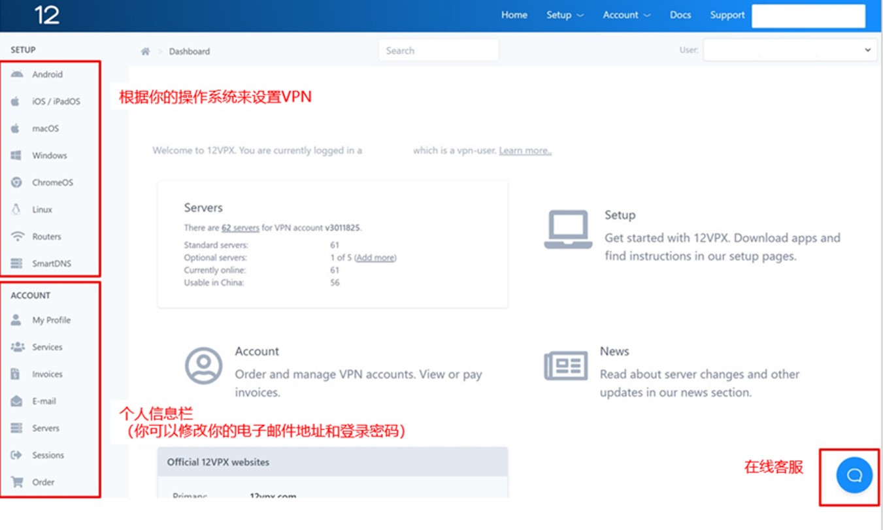Screen dimensions: 883x530
Task: Click the shopping cart icon beside Order
Action: click(x=18, y=482)
